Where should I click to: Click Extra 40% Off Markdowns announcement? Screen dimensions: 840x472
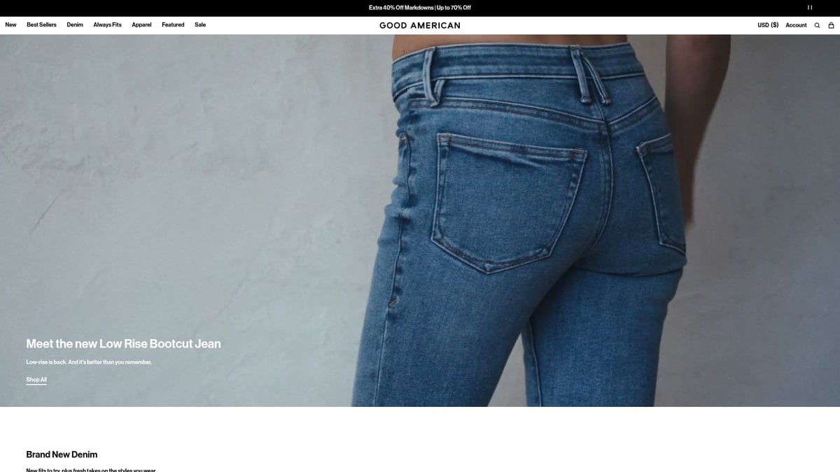coord(420,8)
